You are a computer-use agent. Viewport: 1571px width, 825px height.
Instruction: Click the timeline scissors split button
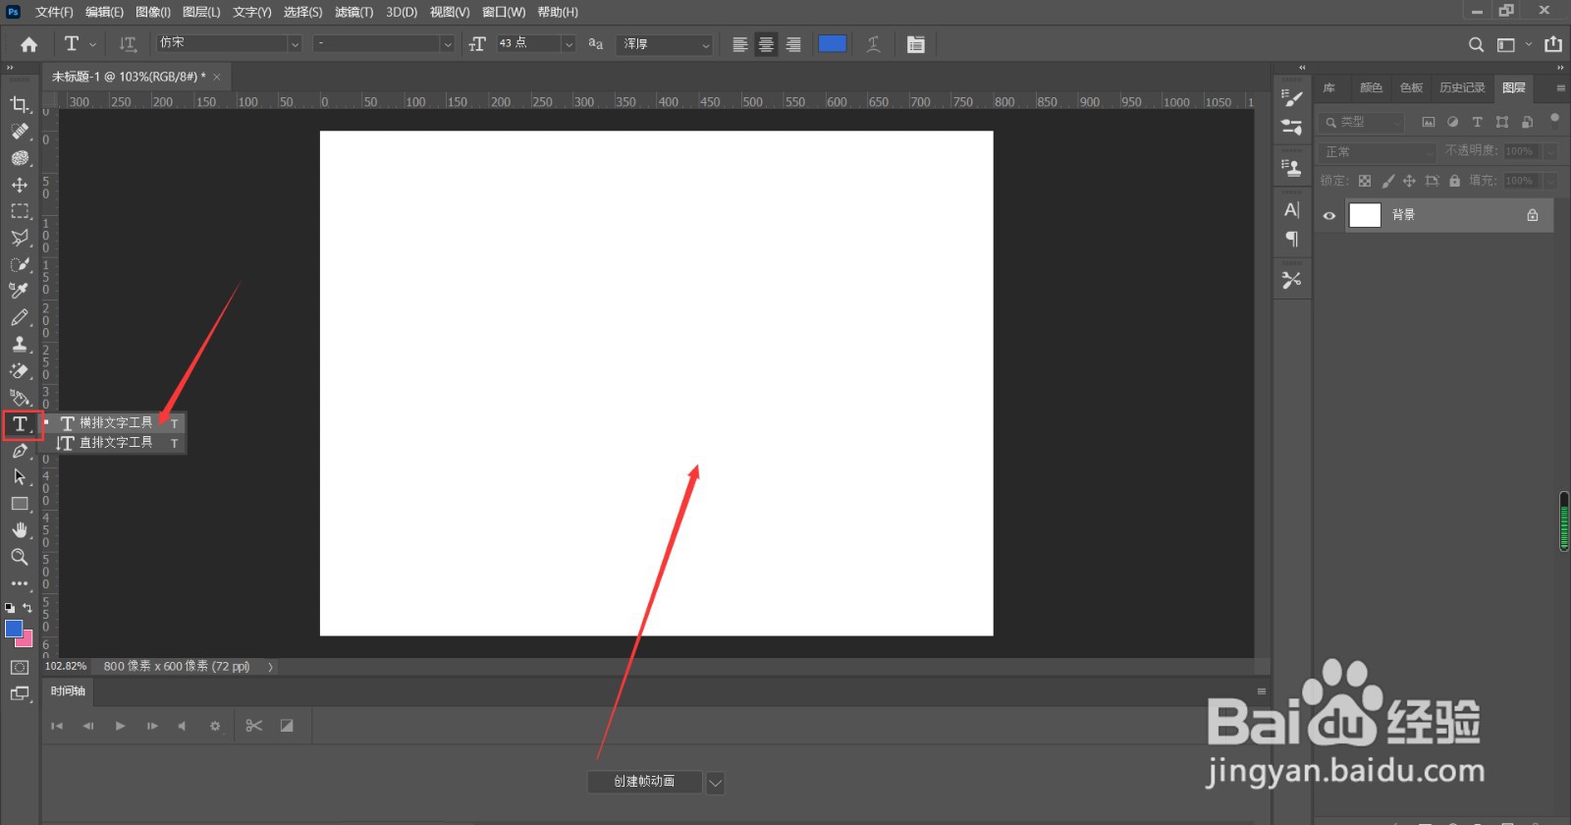(254, 726)
